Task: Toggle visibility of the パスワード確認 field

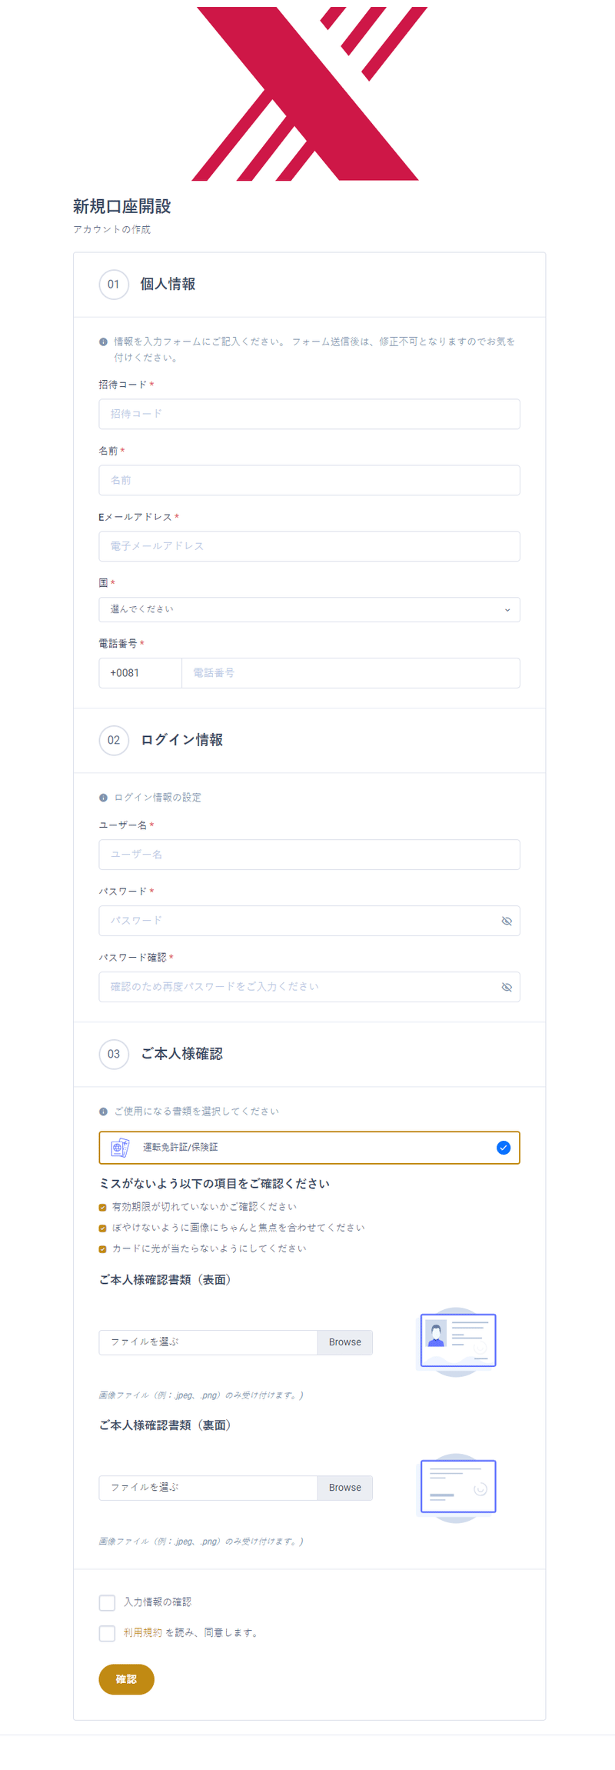Action: click(507, 986)
